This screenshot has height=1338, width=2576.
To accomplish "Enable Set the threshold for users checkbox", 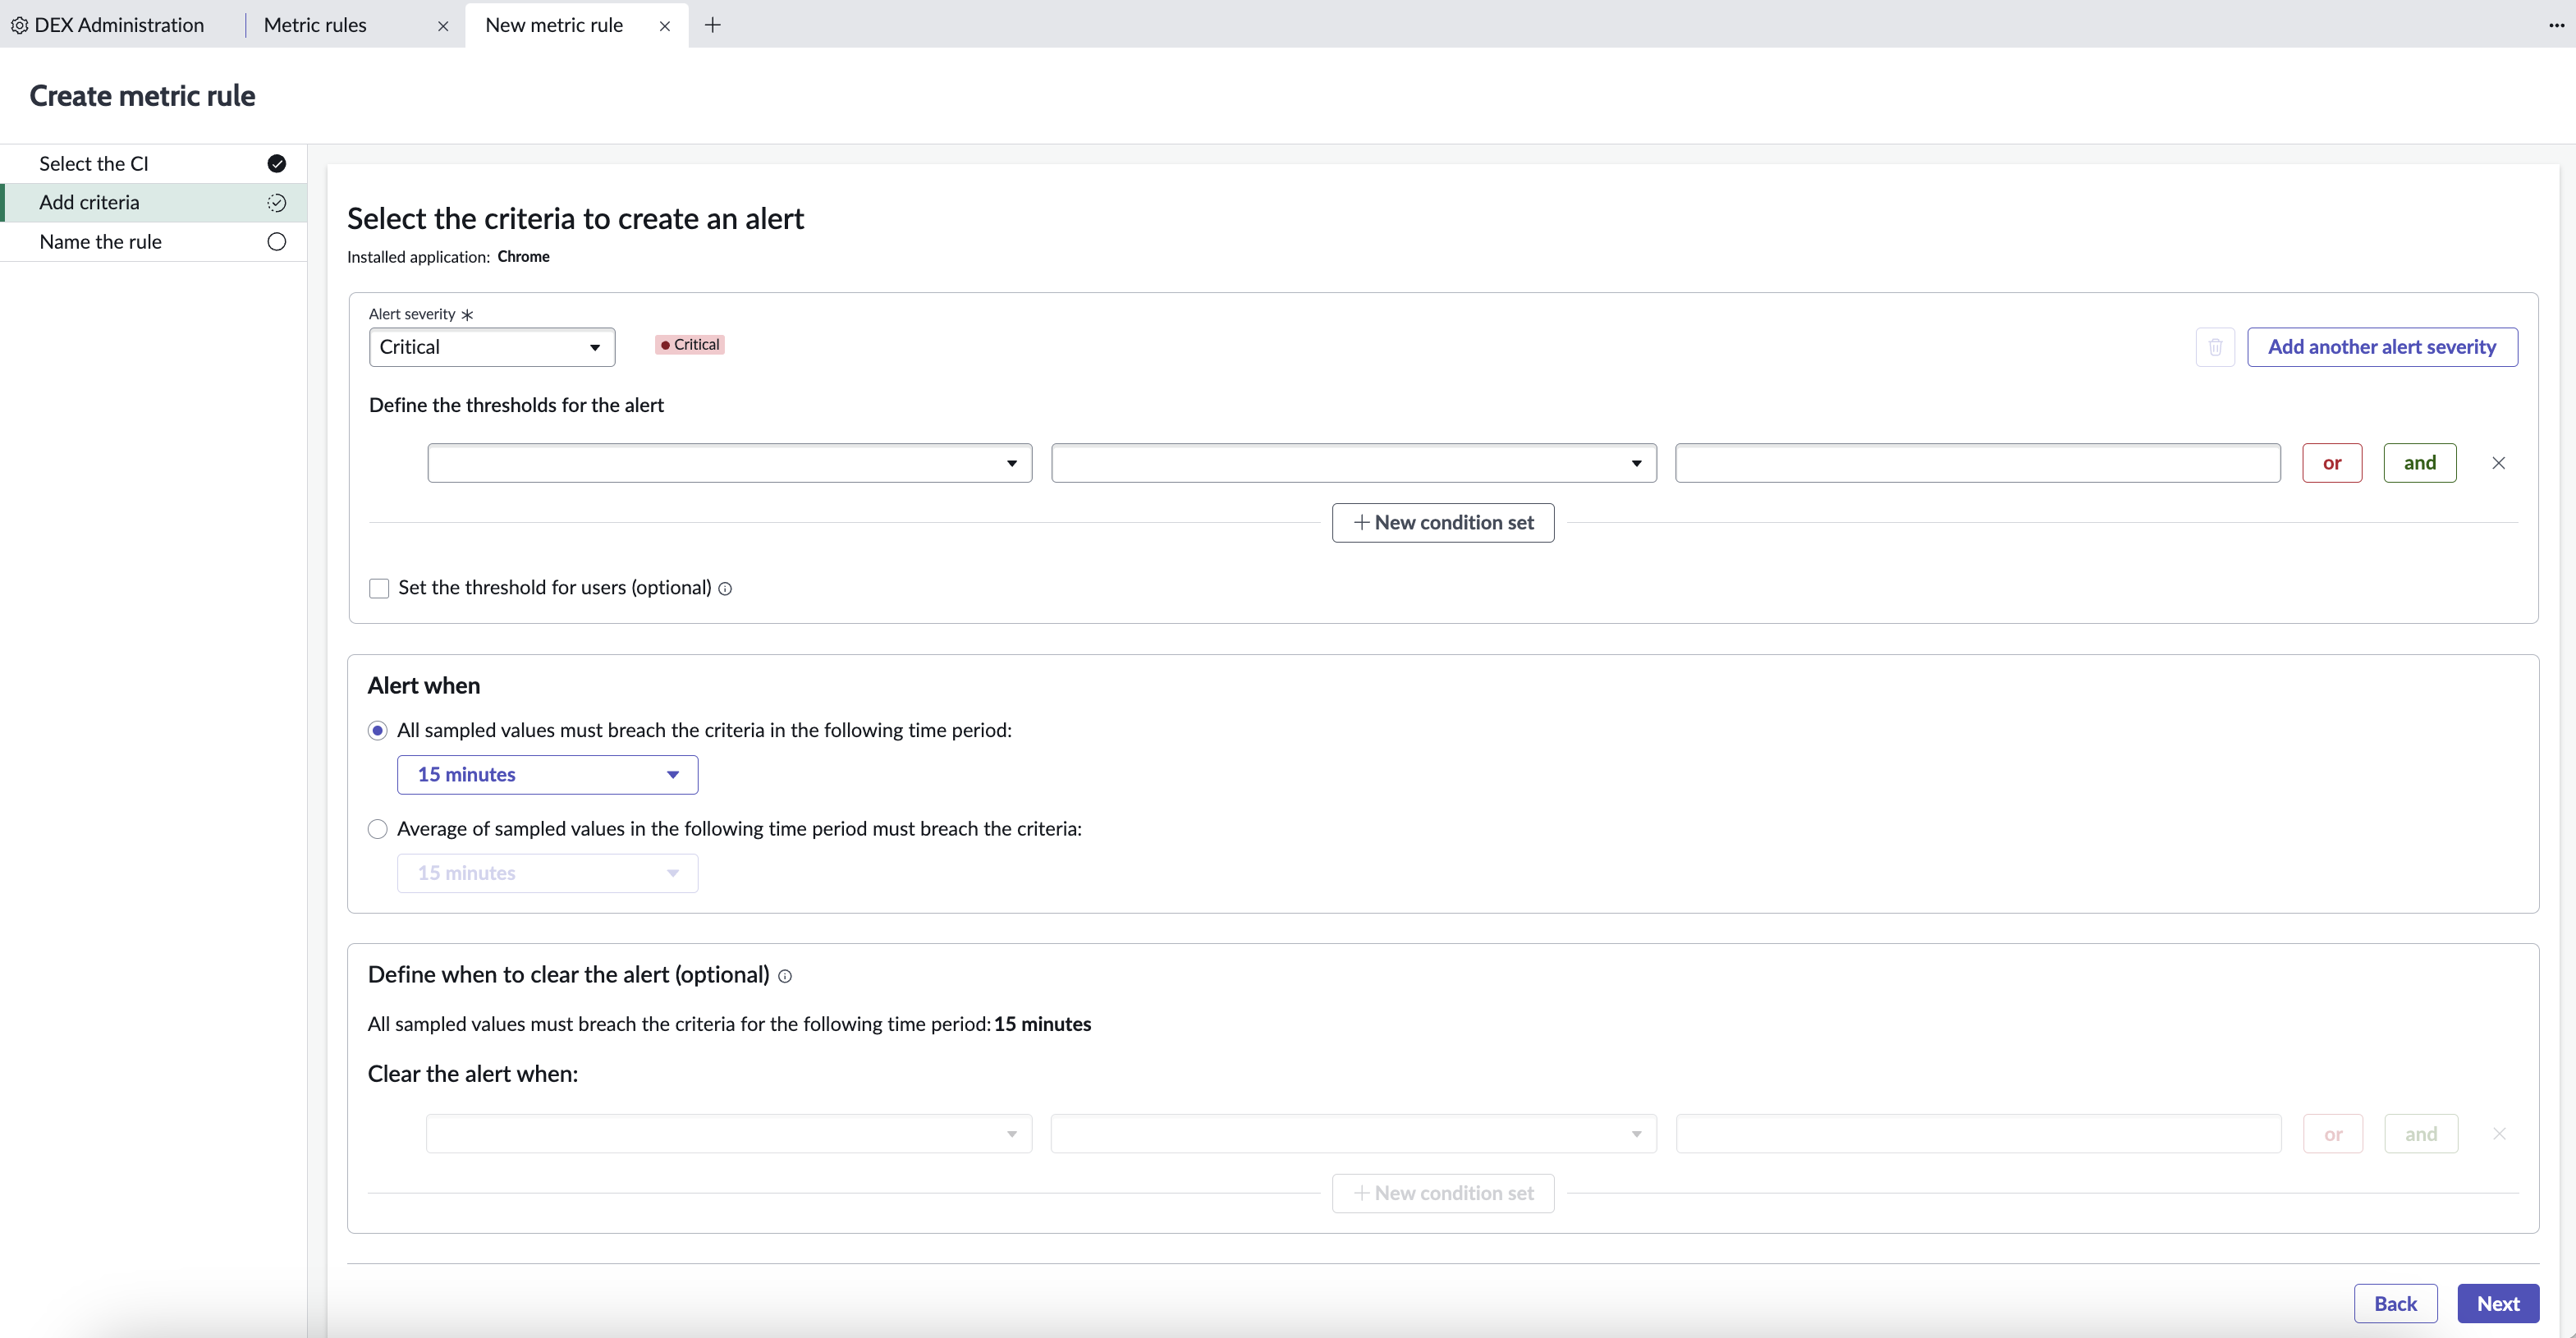I will (x=379, y=588).
